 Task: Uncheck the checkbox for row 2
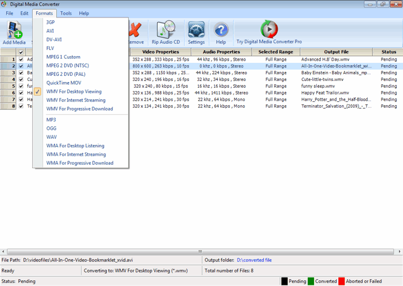click(22, 66)
